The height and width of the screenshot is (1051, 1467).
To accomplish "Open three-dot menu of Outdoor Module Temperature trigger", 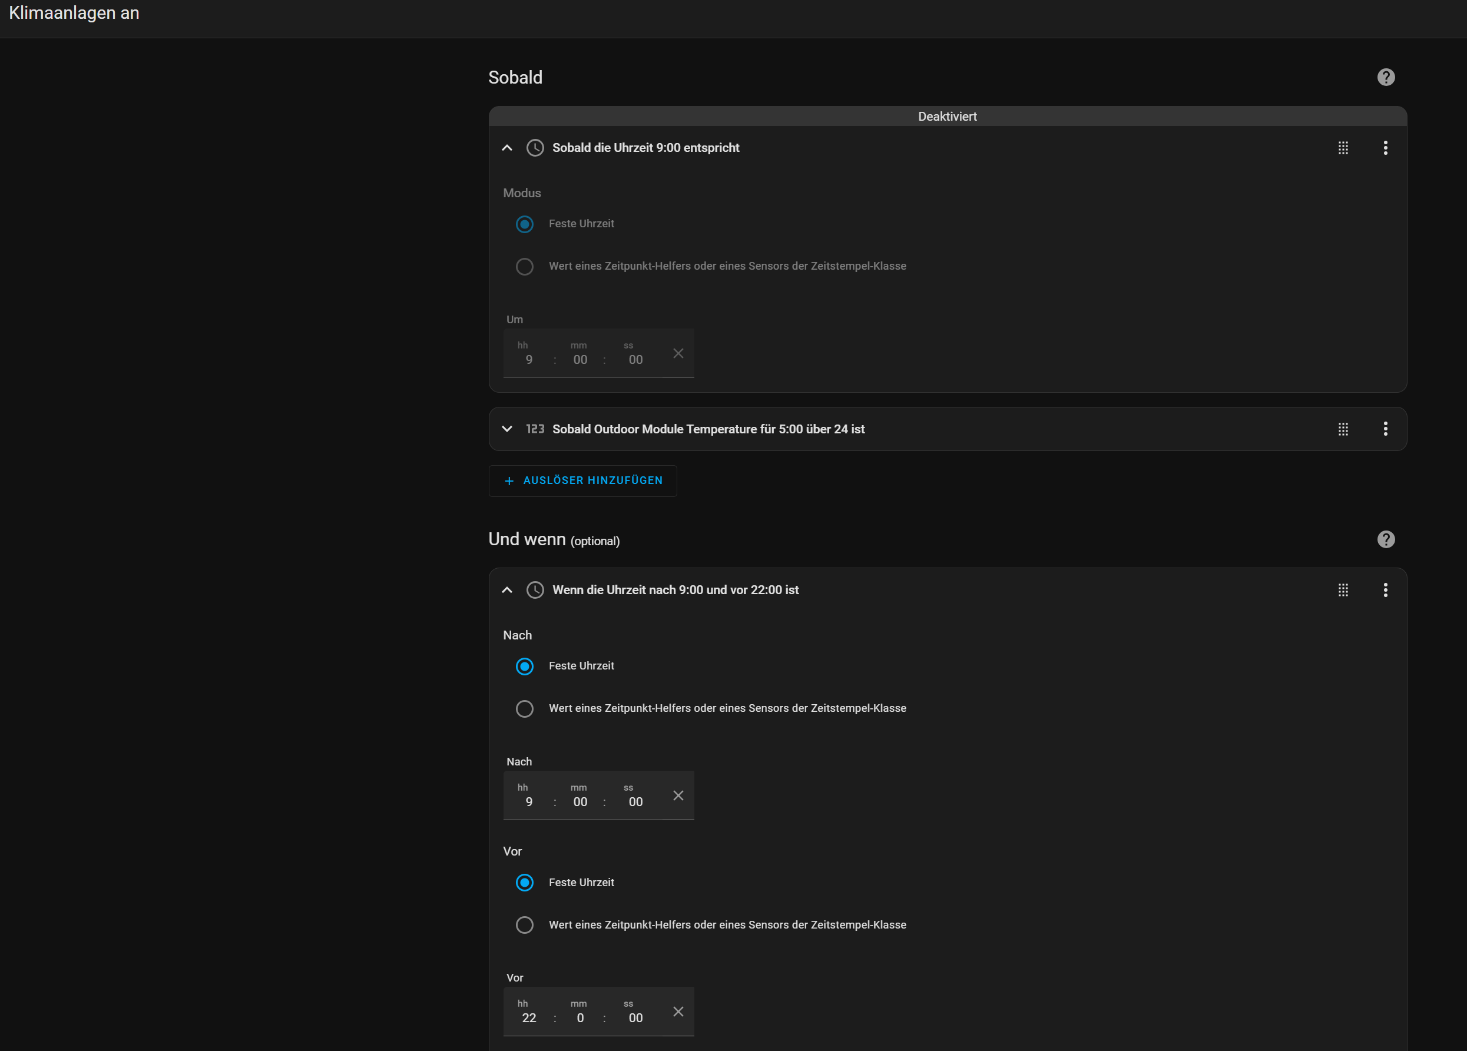I will [1385, 429].
